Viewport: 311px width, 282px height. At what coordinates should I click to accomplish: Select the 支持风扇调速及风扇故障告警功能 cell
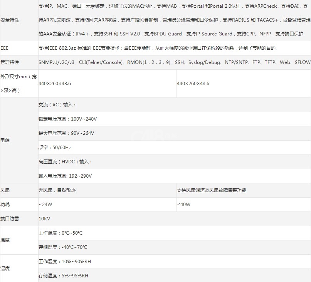click(211, 190)
